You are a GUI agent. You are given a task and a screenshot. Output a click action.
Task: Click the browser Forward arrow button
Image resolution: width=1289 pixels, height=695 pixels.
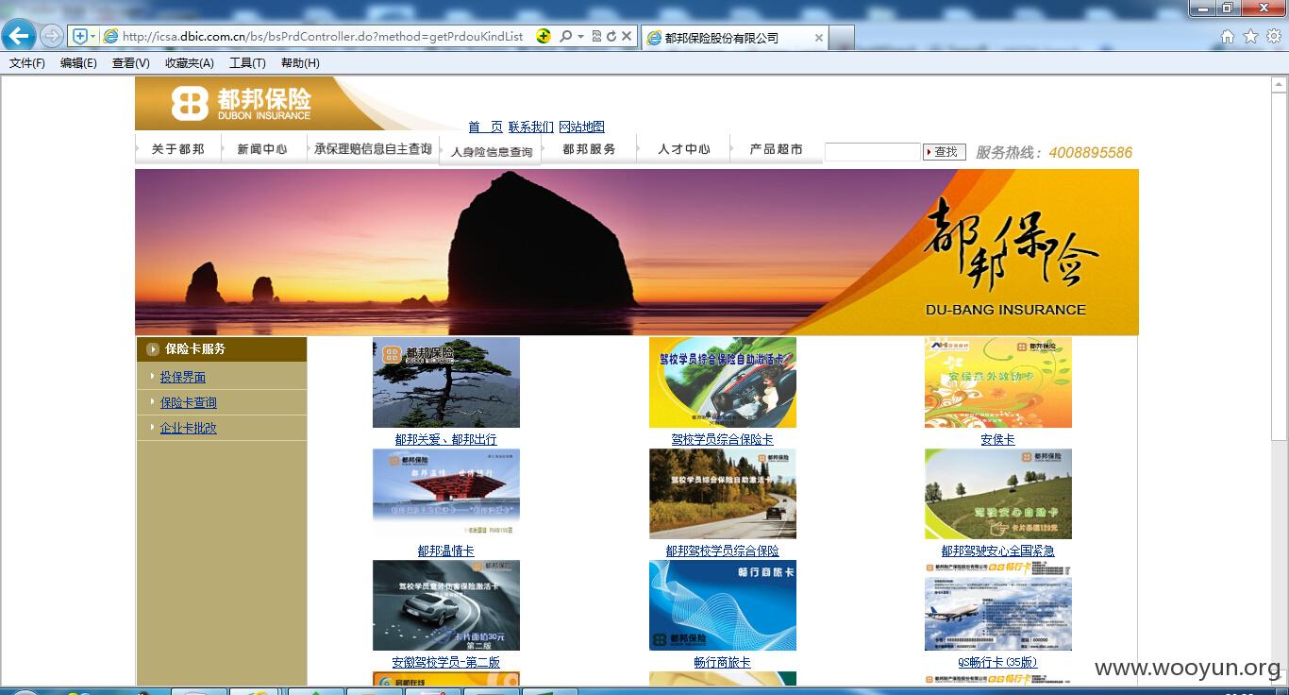point(52,36)
